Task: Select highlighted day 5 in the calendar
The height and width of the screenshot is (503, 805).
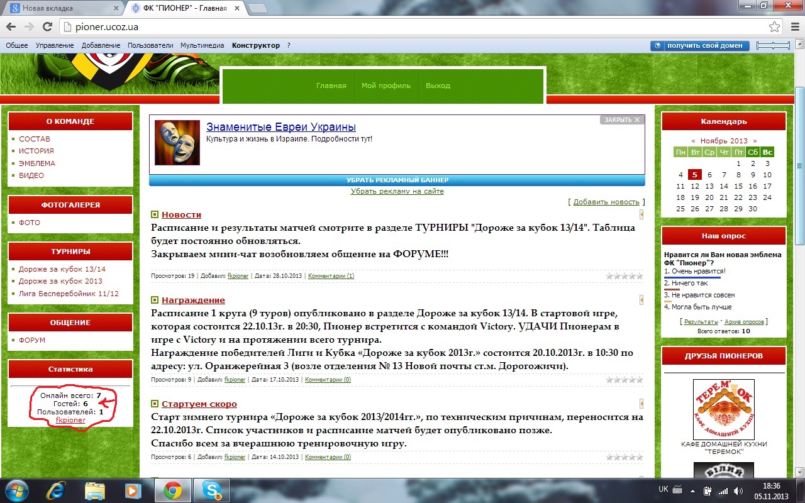Action: click(x=695, y=175)
